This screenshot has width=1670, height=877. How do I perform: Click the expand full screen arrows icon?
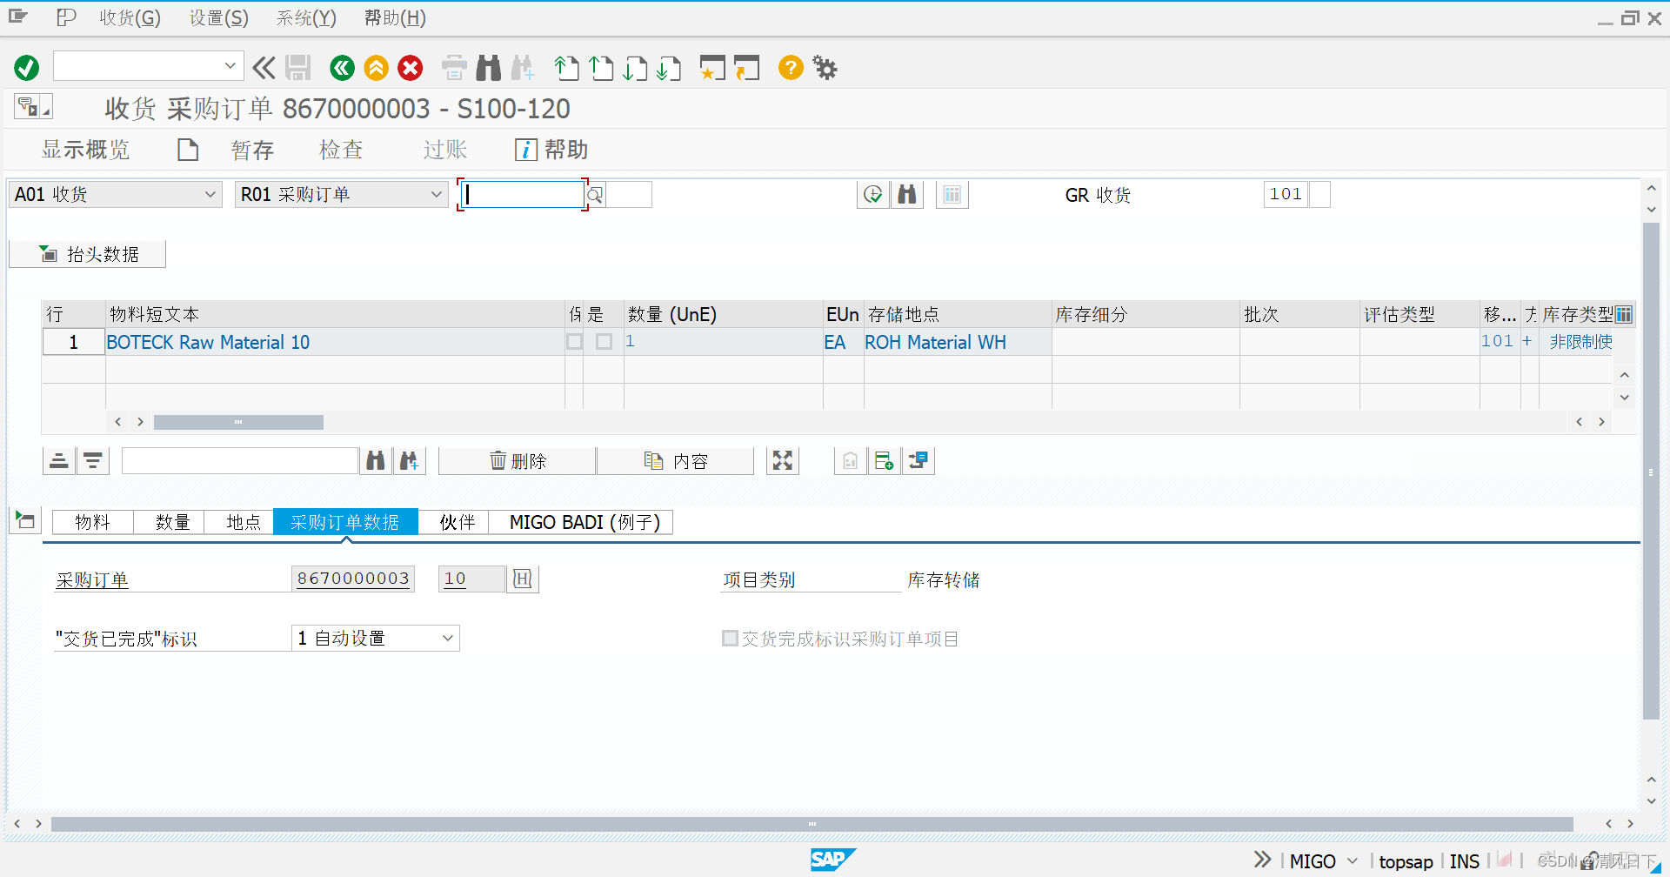tap(783, 460)
